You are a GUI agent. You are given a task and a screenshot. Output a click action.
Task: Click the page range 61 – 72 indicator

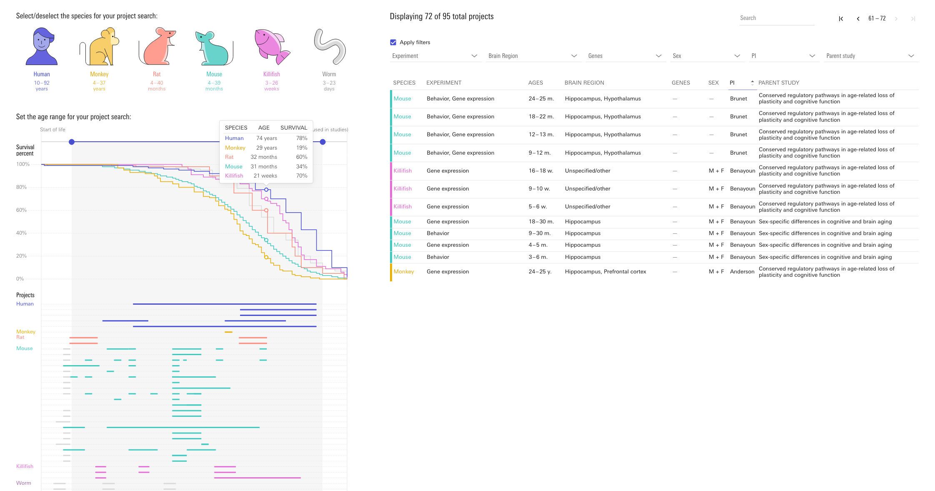pyautogui.click(x=877, y=18)
